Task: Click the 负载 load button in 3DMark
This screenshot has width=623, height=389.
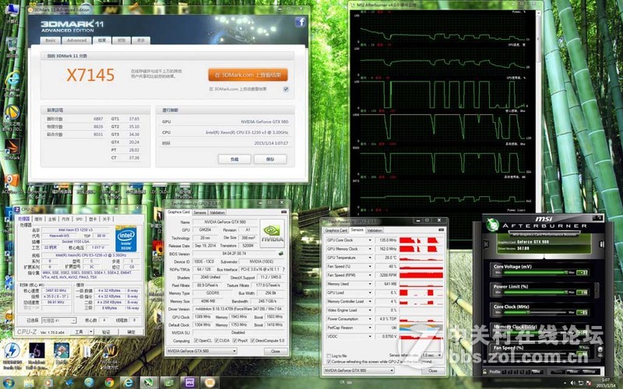Action: pos(234,159)
